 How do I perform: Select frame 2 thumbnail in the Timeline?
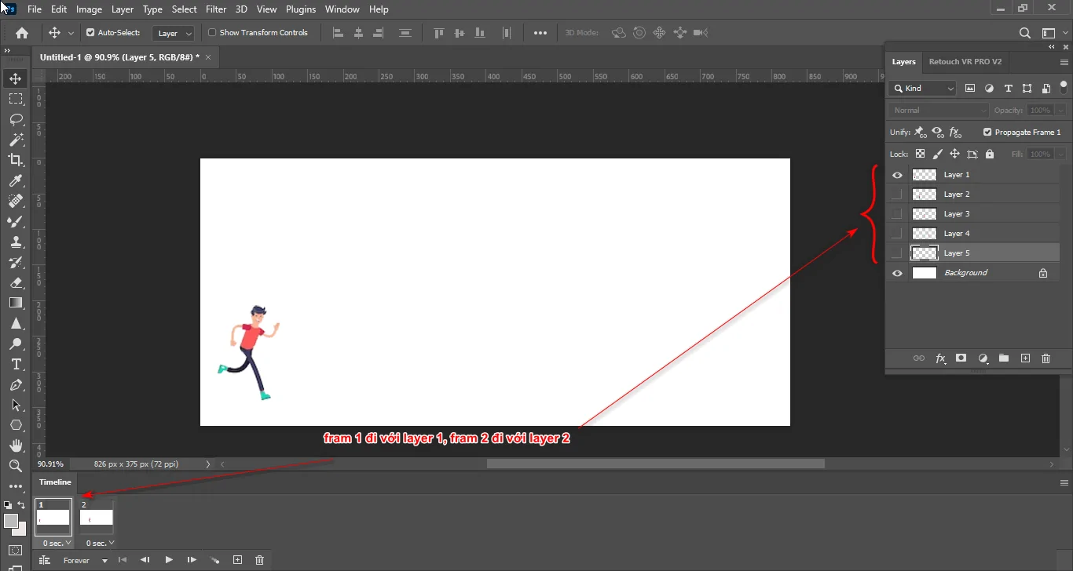[x=96, y=518]
